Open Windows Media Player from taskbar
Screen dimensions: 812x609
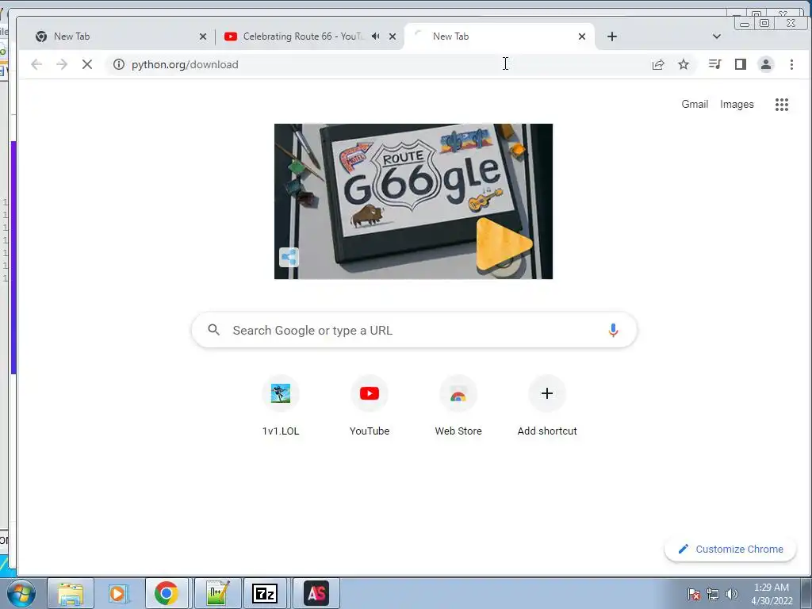(x=118, y=593)
